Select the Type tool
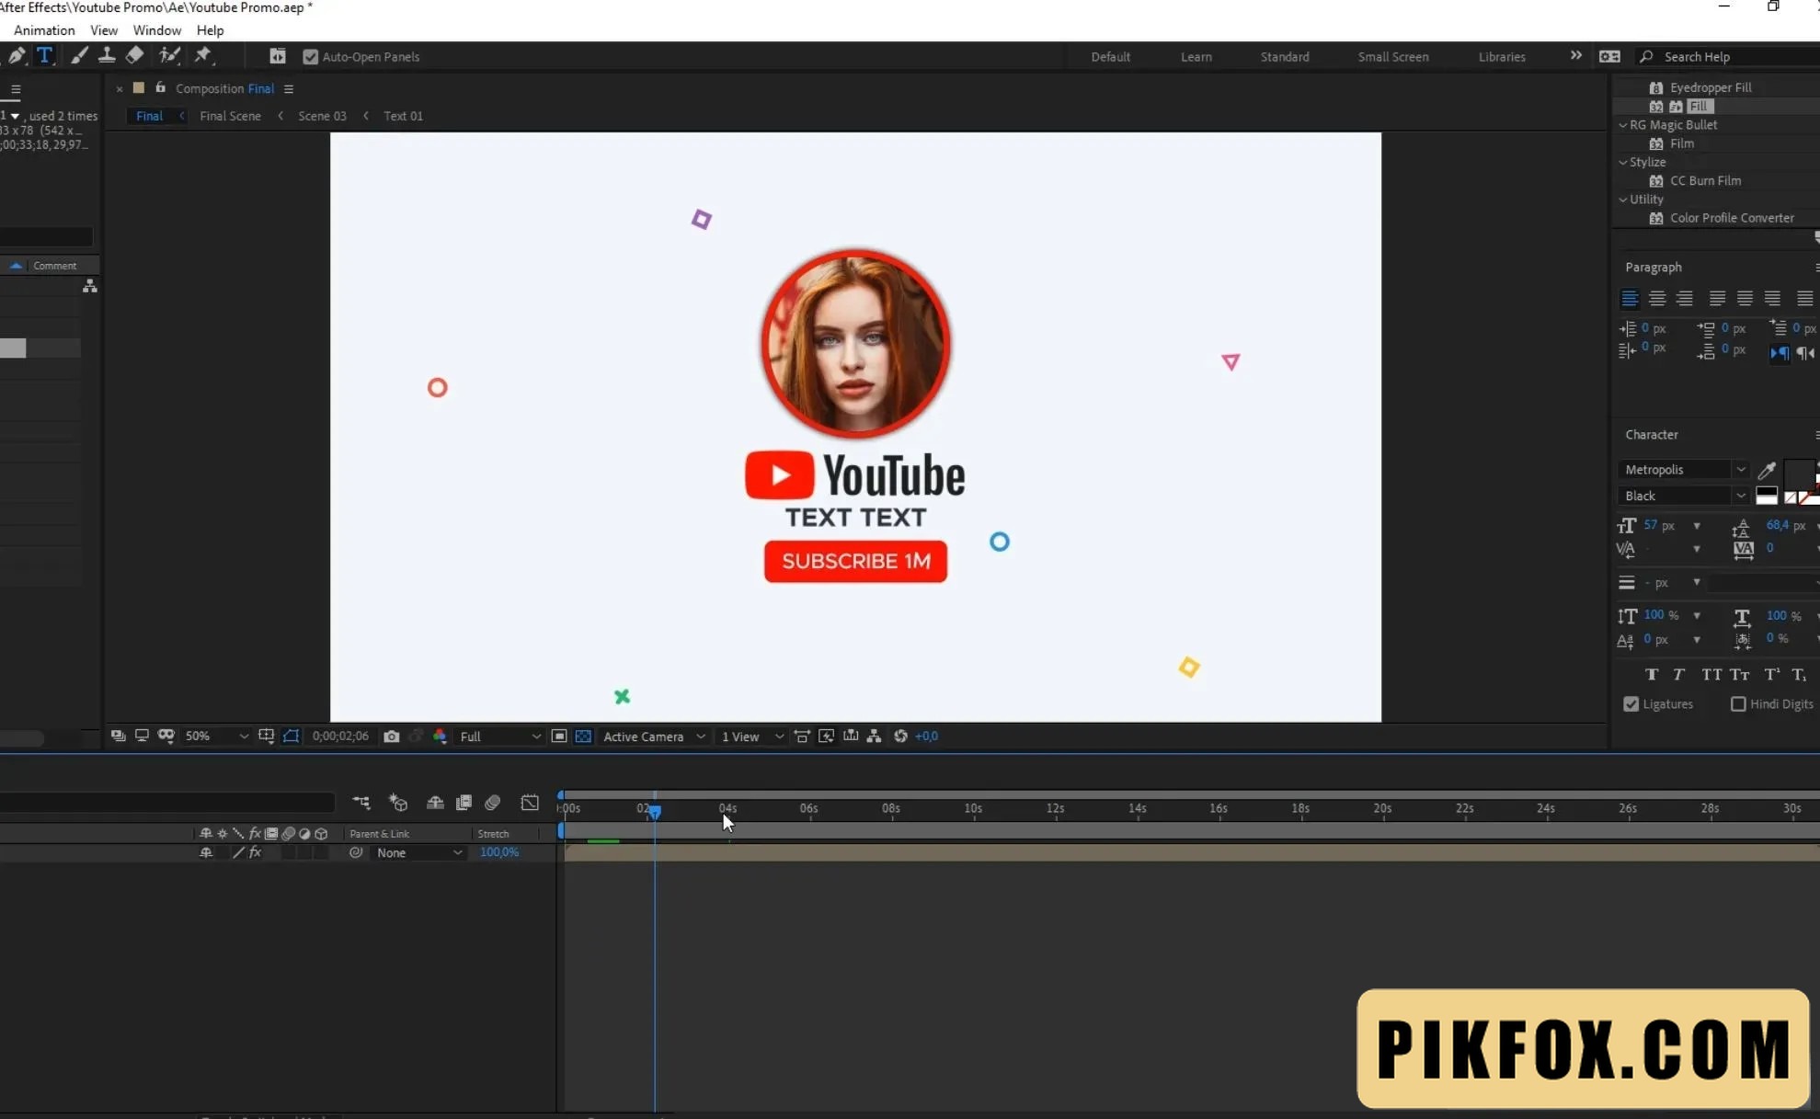 pos(44,56)
